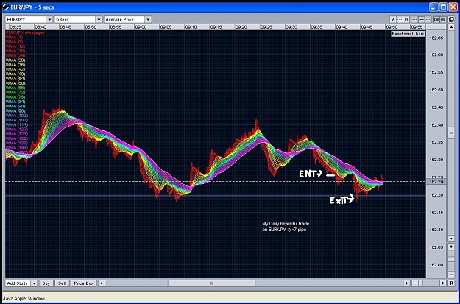Click the third dotted grid-lines icon
The width and height of the screenshot is (460, 304).
point(428,20)
